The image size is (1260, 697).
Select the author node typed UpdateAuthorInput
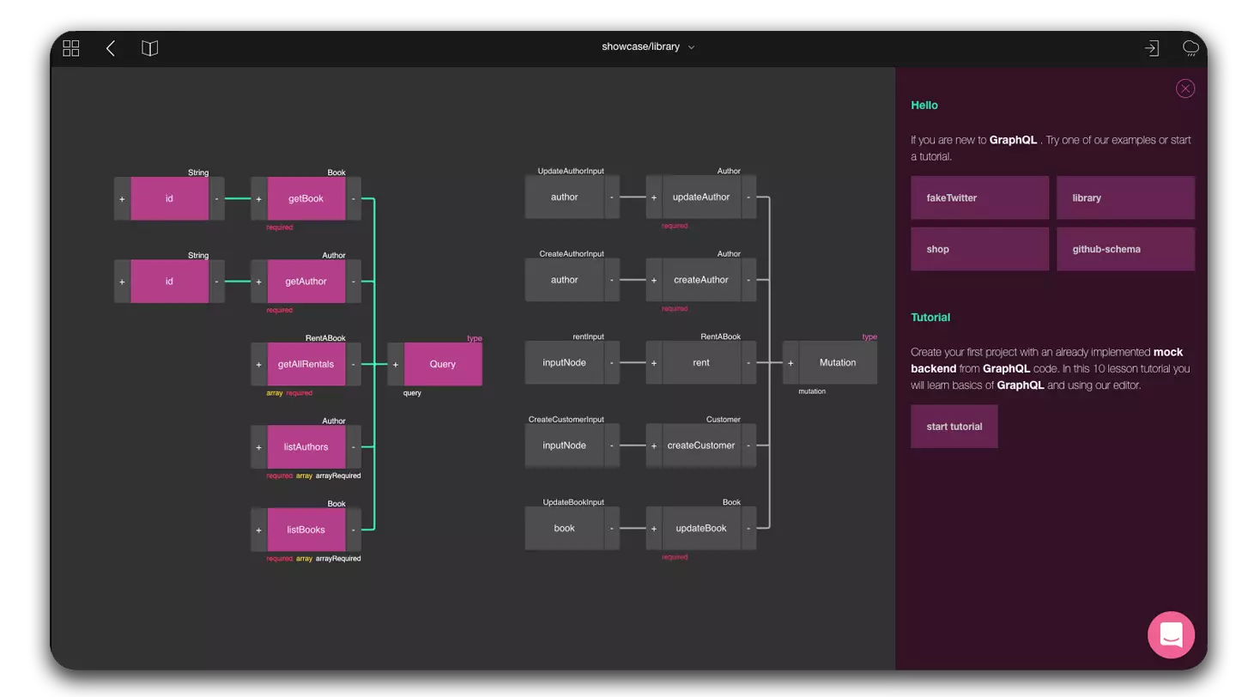tap(564, 197)
